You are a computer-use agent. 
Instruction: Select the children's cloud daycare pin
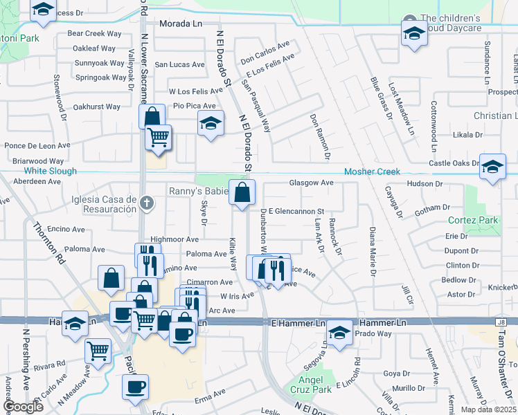pos(410,19)
